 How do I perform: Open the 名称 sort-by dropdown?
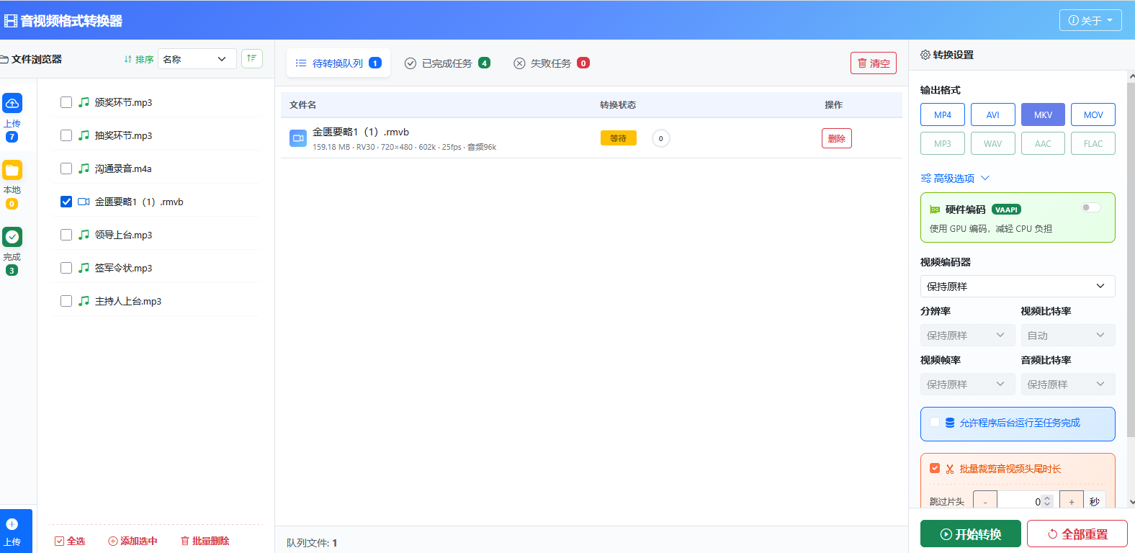pos(197,59)
